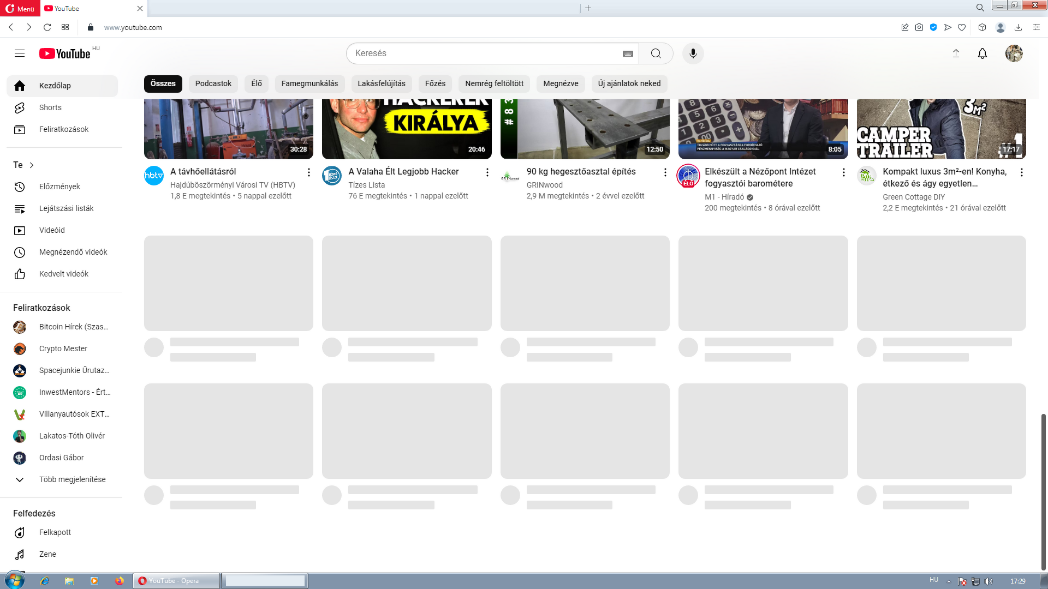The width and height of the screenshot is (1048, 589).
Task: Expand the Te section chevron
Action: point(31,165)
